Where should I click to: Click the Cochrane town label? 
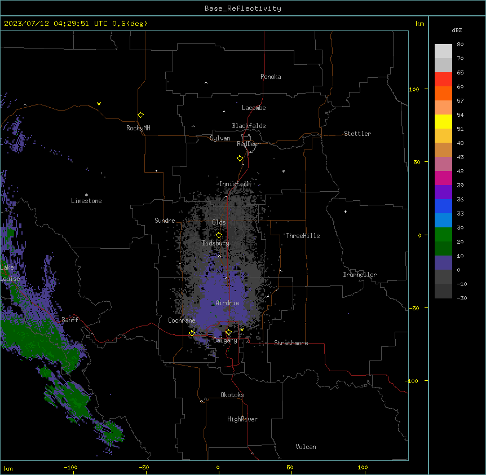click(182, 320)
